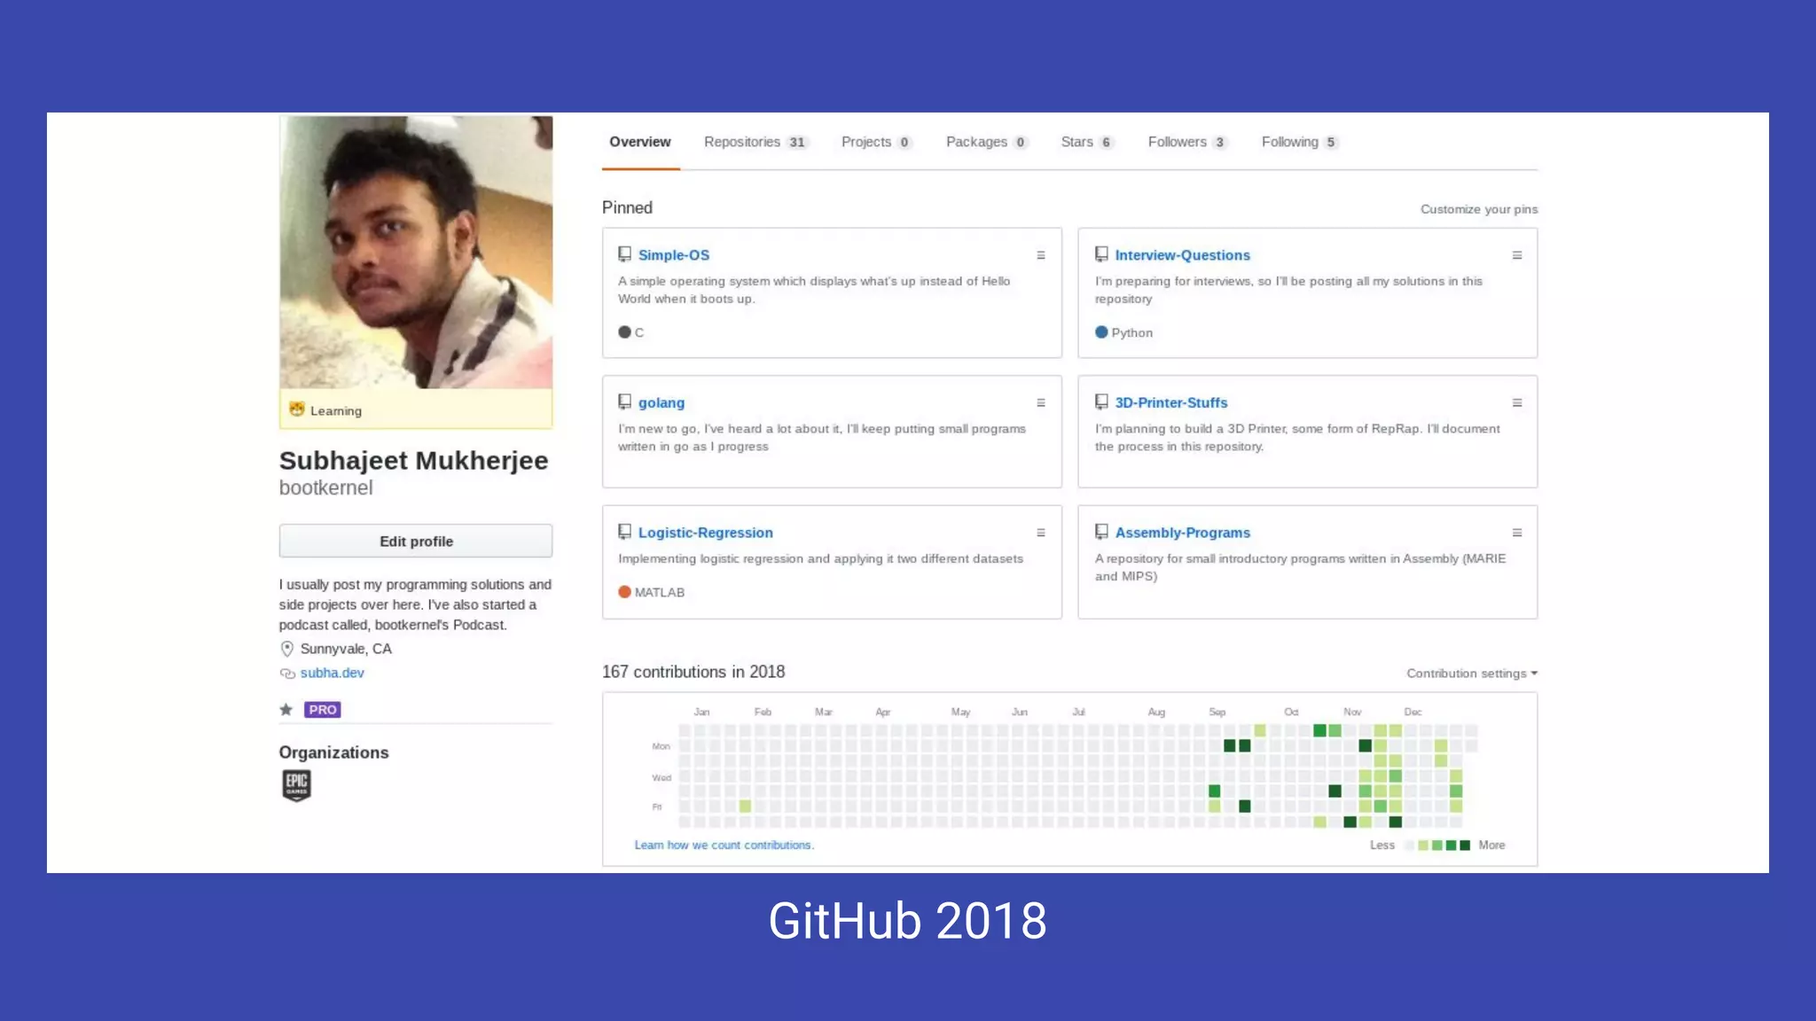
Task: Click the Learning status emoji icon
Action: [297, 409]
